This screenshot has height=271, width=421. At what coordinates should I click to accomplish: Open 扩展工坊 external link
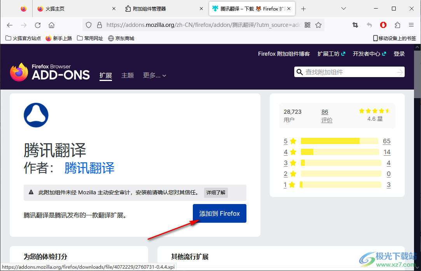(x=331, y=54)
